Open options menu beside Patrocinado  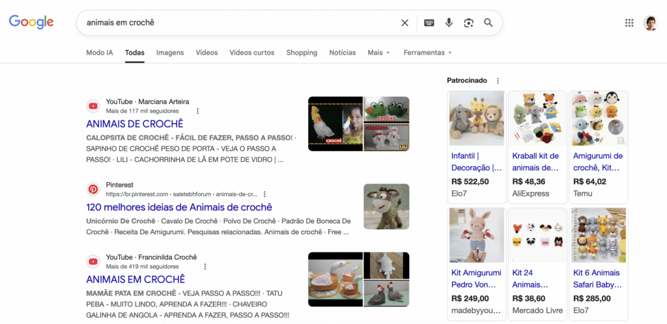pyautogui.click(x=498, y=81)
